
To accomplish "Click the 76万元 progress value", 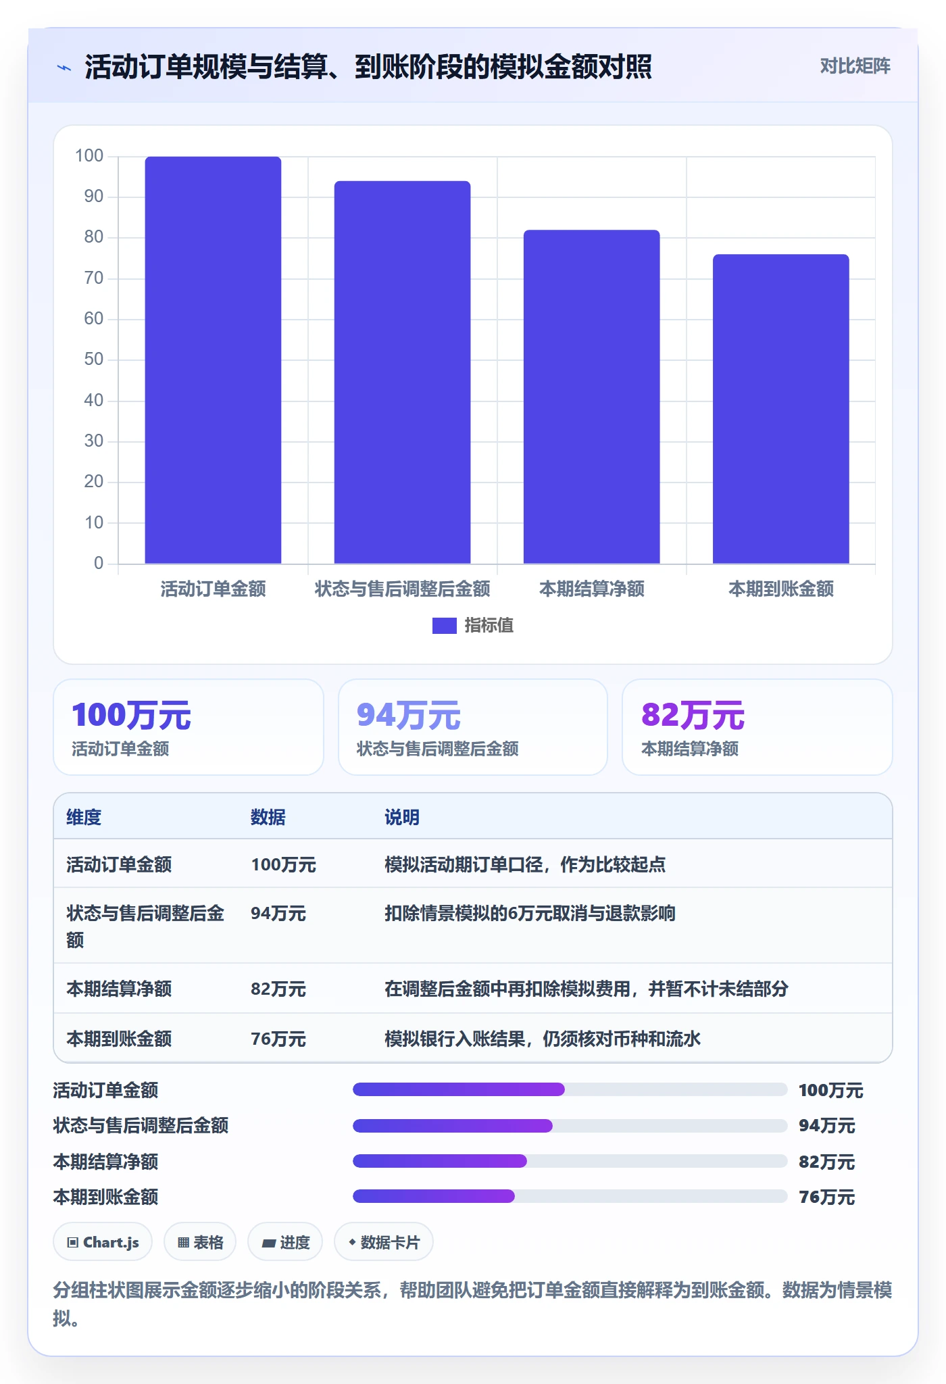I will [826, 1197].
